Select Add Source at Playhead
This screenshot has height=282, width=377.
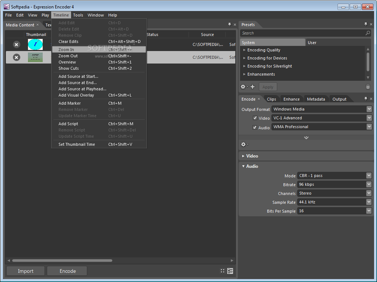99,89
